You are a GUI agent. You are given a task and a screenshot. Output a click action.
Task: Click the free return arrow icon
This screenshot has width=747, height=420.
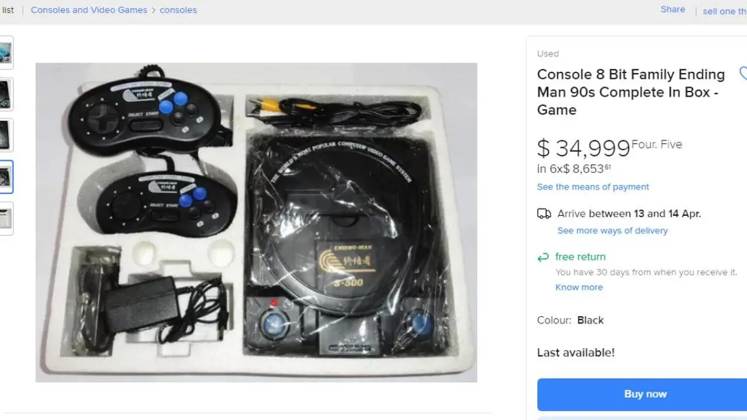tap(543, 257)
